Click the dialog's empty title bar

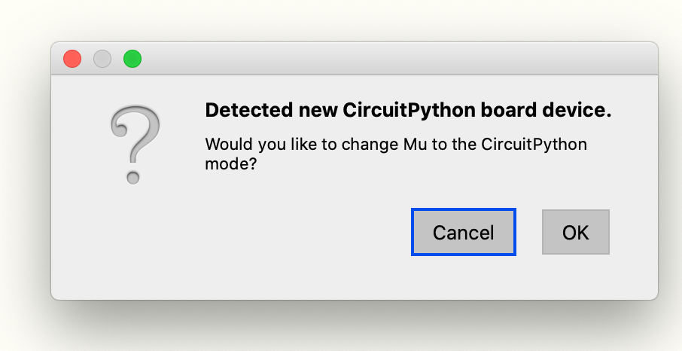click(391, 59)
